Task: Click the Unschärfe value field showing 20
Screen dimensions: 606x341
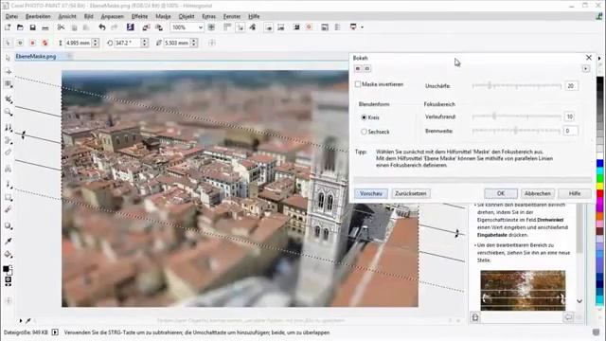Action: pos(571,86)
